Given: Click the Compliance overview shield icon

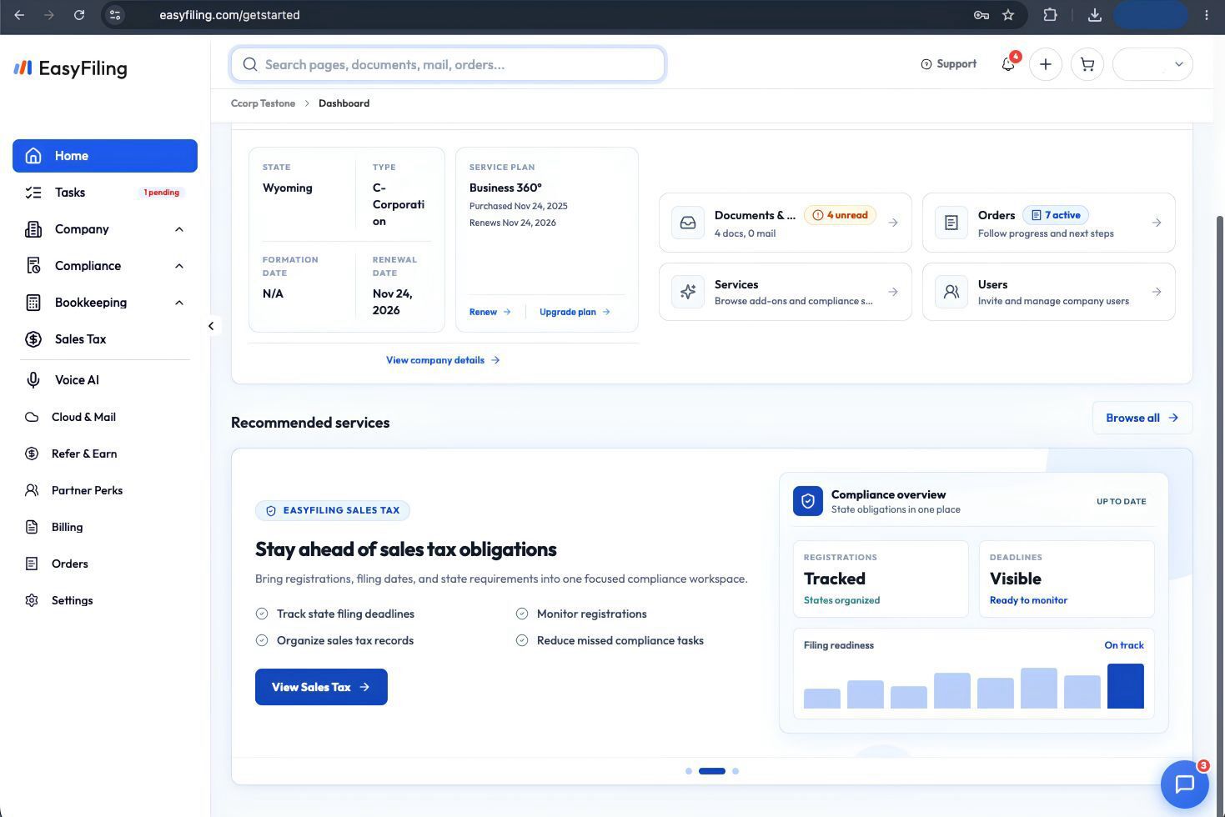Looking at the screenshot, I should pyautogui.click(x=808, y=501).
